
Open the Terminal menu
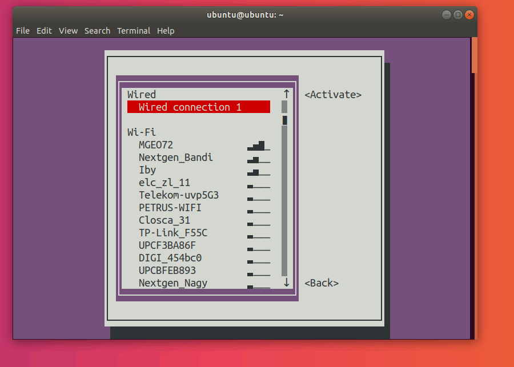point(134,31)
